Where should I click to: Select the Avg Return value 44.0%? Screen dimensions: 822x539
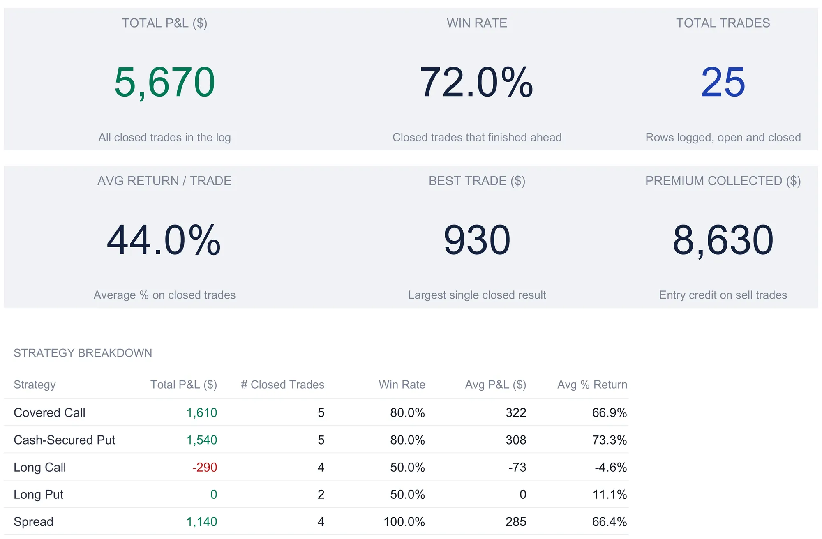pos(164,240)
